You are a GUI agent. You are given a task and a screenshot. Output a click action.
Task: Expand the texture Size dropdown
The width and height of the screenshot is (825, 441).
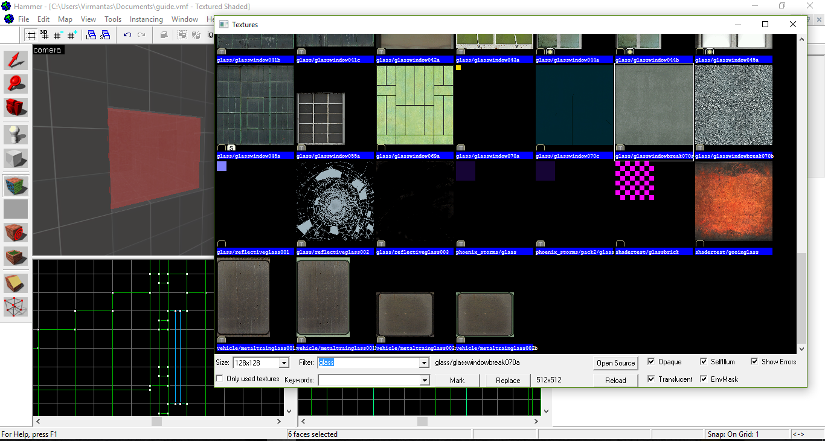tap(283, 363)
